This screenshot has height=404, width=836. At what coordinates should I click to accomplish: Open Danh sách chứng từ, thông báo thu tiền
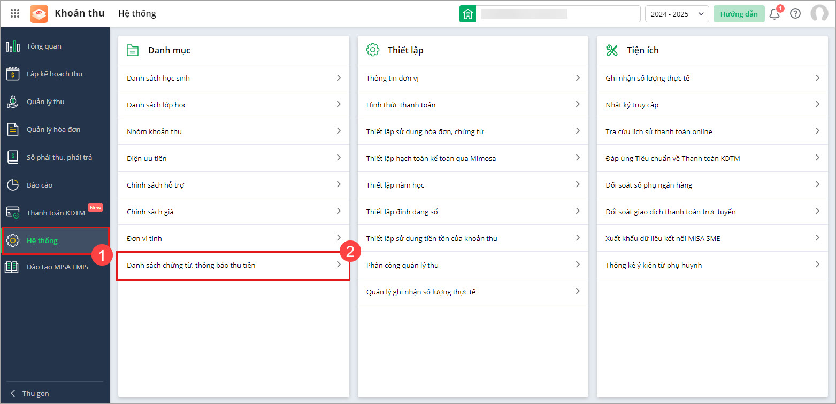click(x=234, y=266)
